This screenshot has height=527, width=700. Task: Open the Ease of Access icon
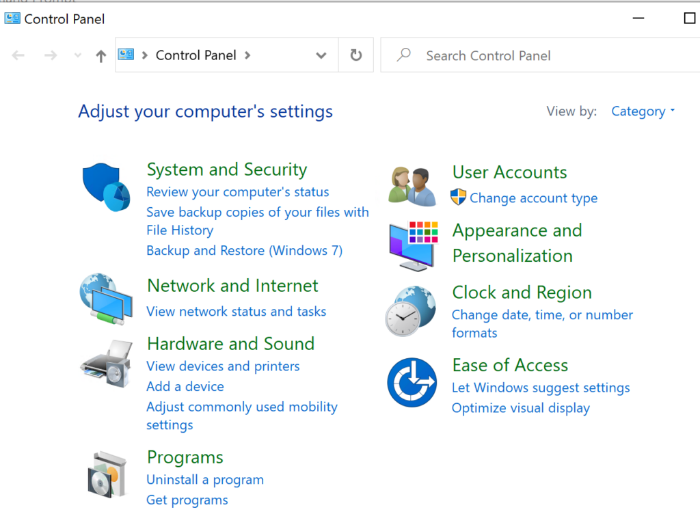point(412,382)
